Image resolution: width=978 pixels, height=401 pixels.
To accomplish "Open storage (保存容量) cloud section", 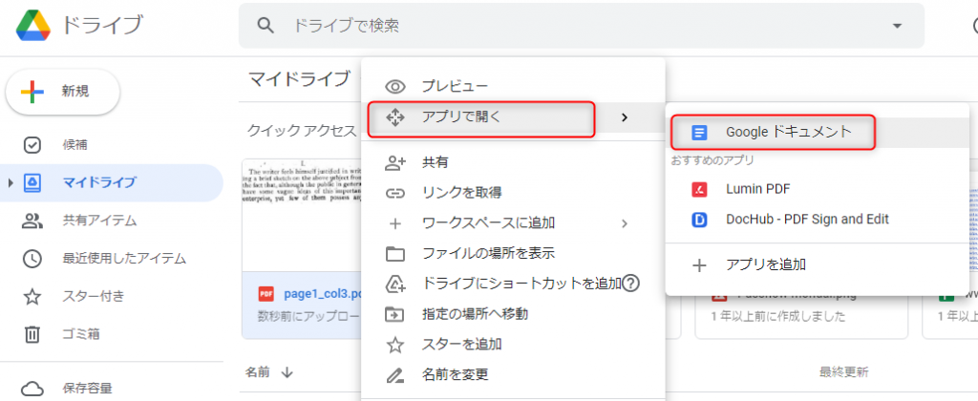I will point(32,388).
